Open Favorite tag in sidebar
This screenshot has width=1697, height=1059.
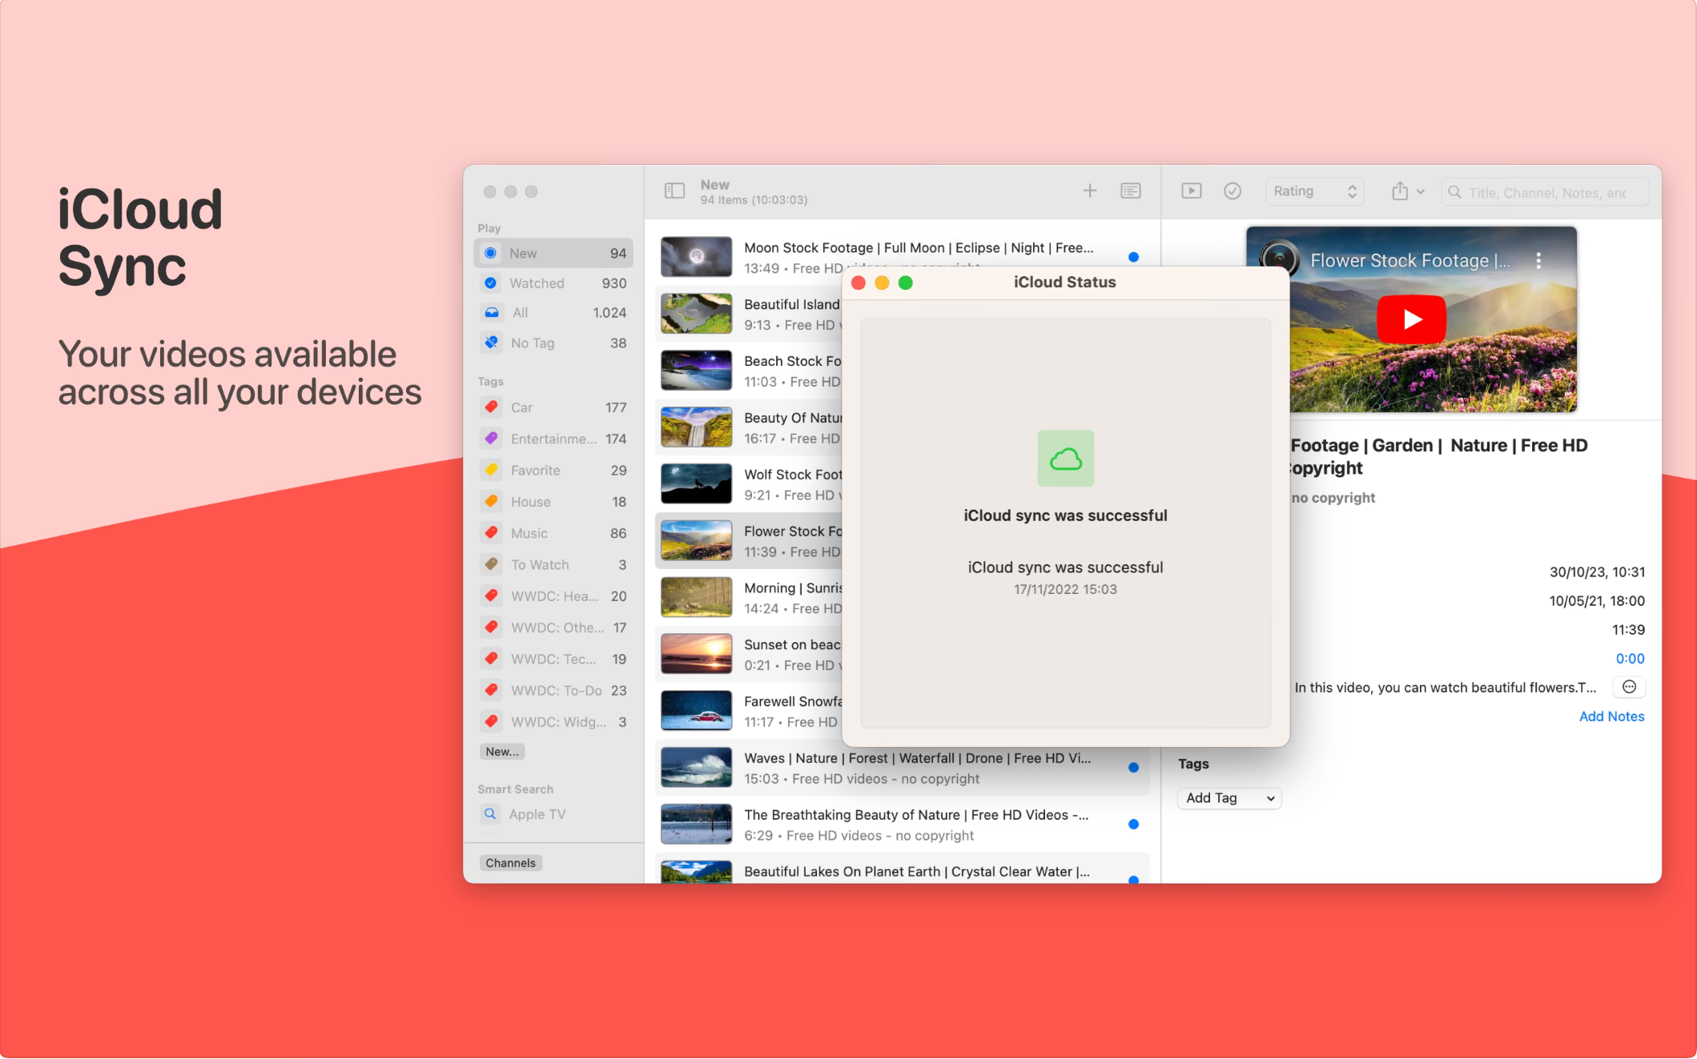553,471
